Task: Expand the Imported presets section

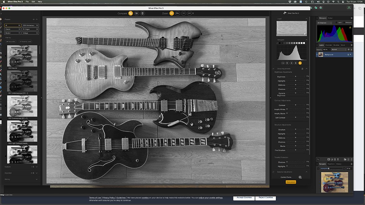Action: click(36, 173)
